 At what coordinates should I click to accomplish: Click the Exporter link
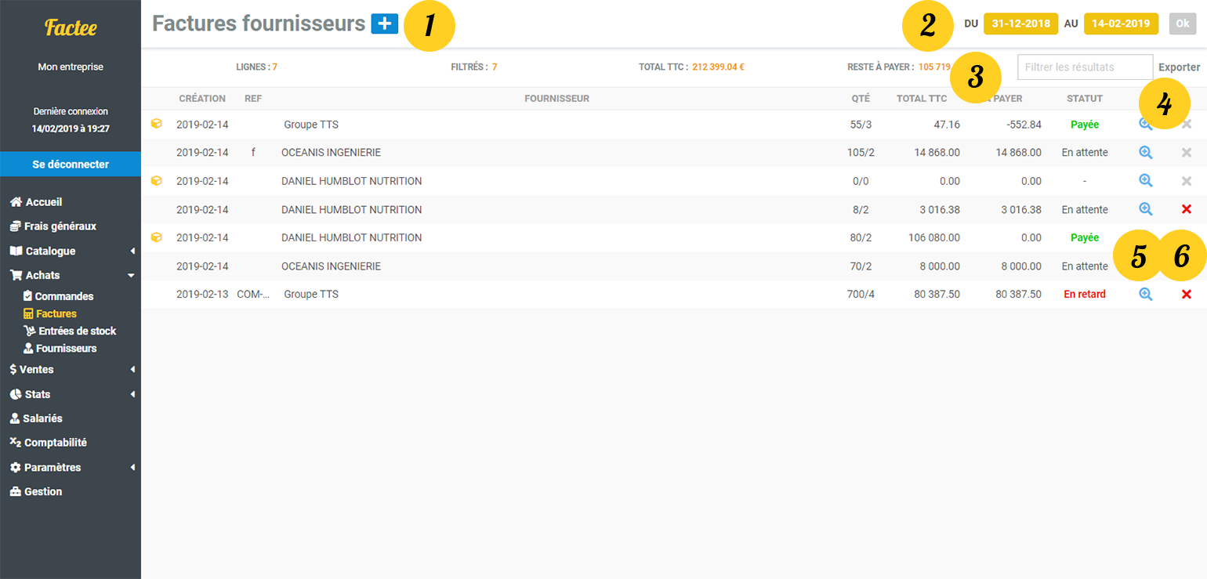pyautogui.click(x=1180, y=67)
